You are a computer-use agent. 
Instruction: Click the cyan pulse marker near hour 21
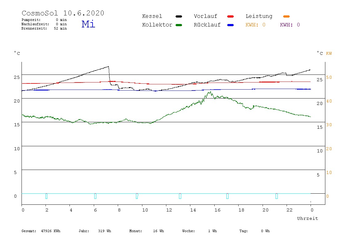276,196
